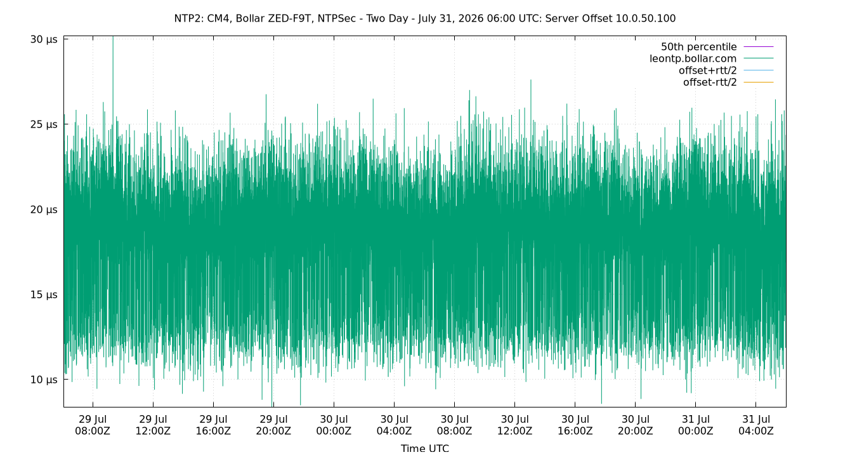The width and height of the screenshot is (850, 457).
Task: Select the 'offset+rtt/2' legend label
Action: (708, 70)
